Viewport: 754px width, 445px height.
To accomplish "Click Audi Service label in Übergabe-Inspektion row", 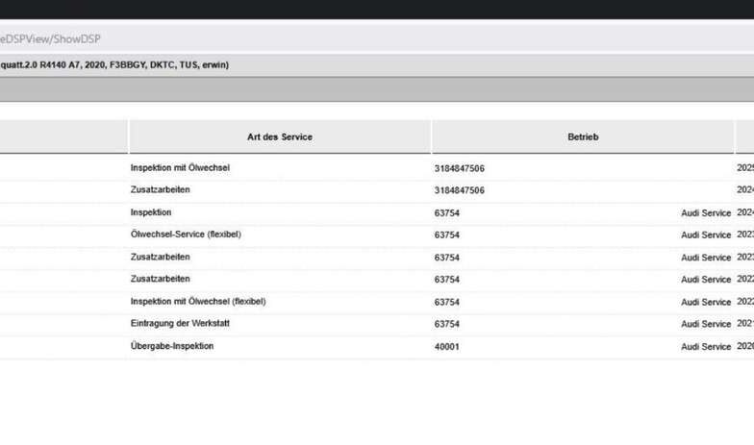I will (x=706, y=347).
